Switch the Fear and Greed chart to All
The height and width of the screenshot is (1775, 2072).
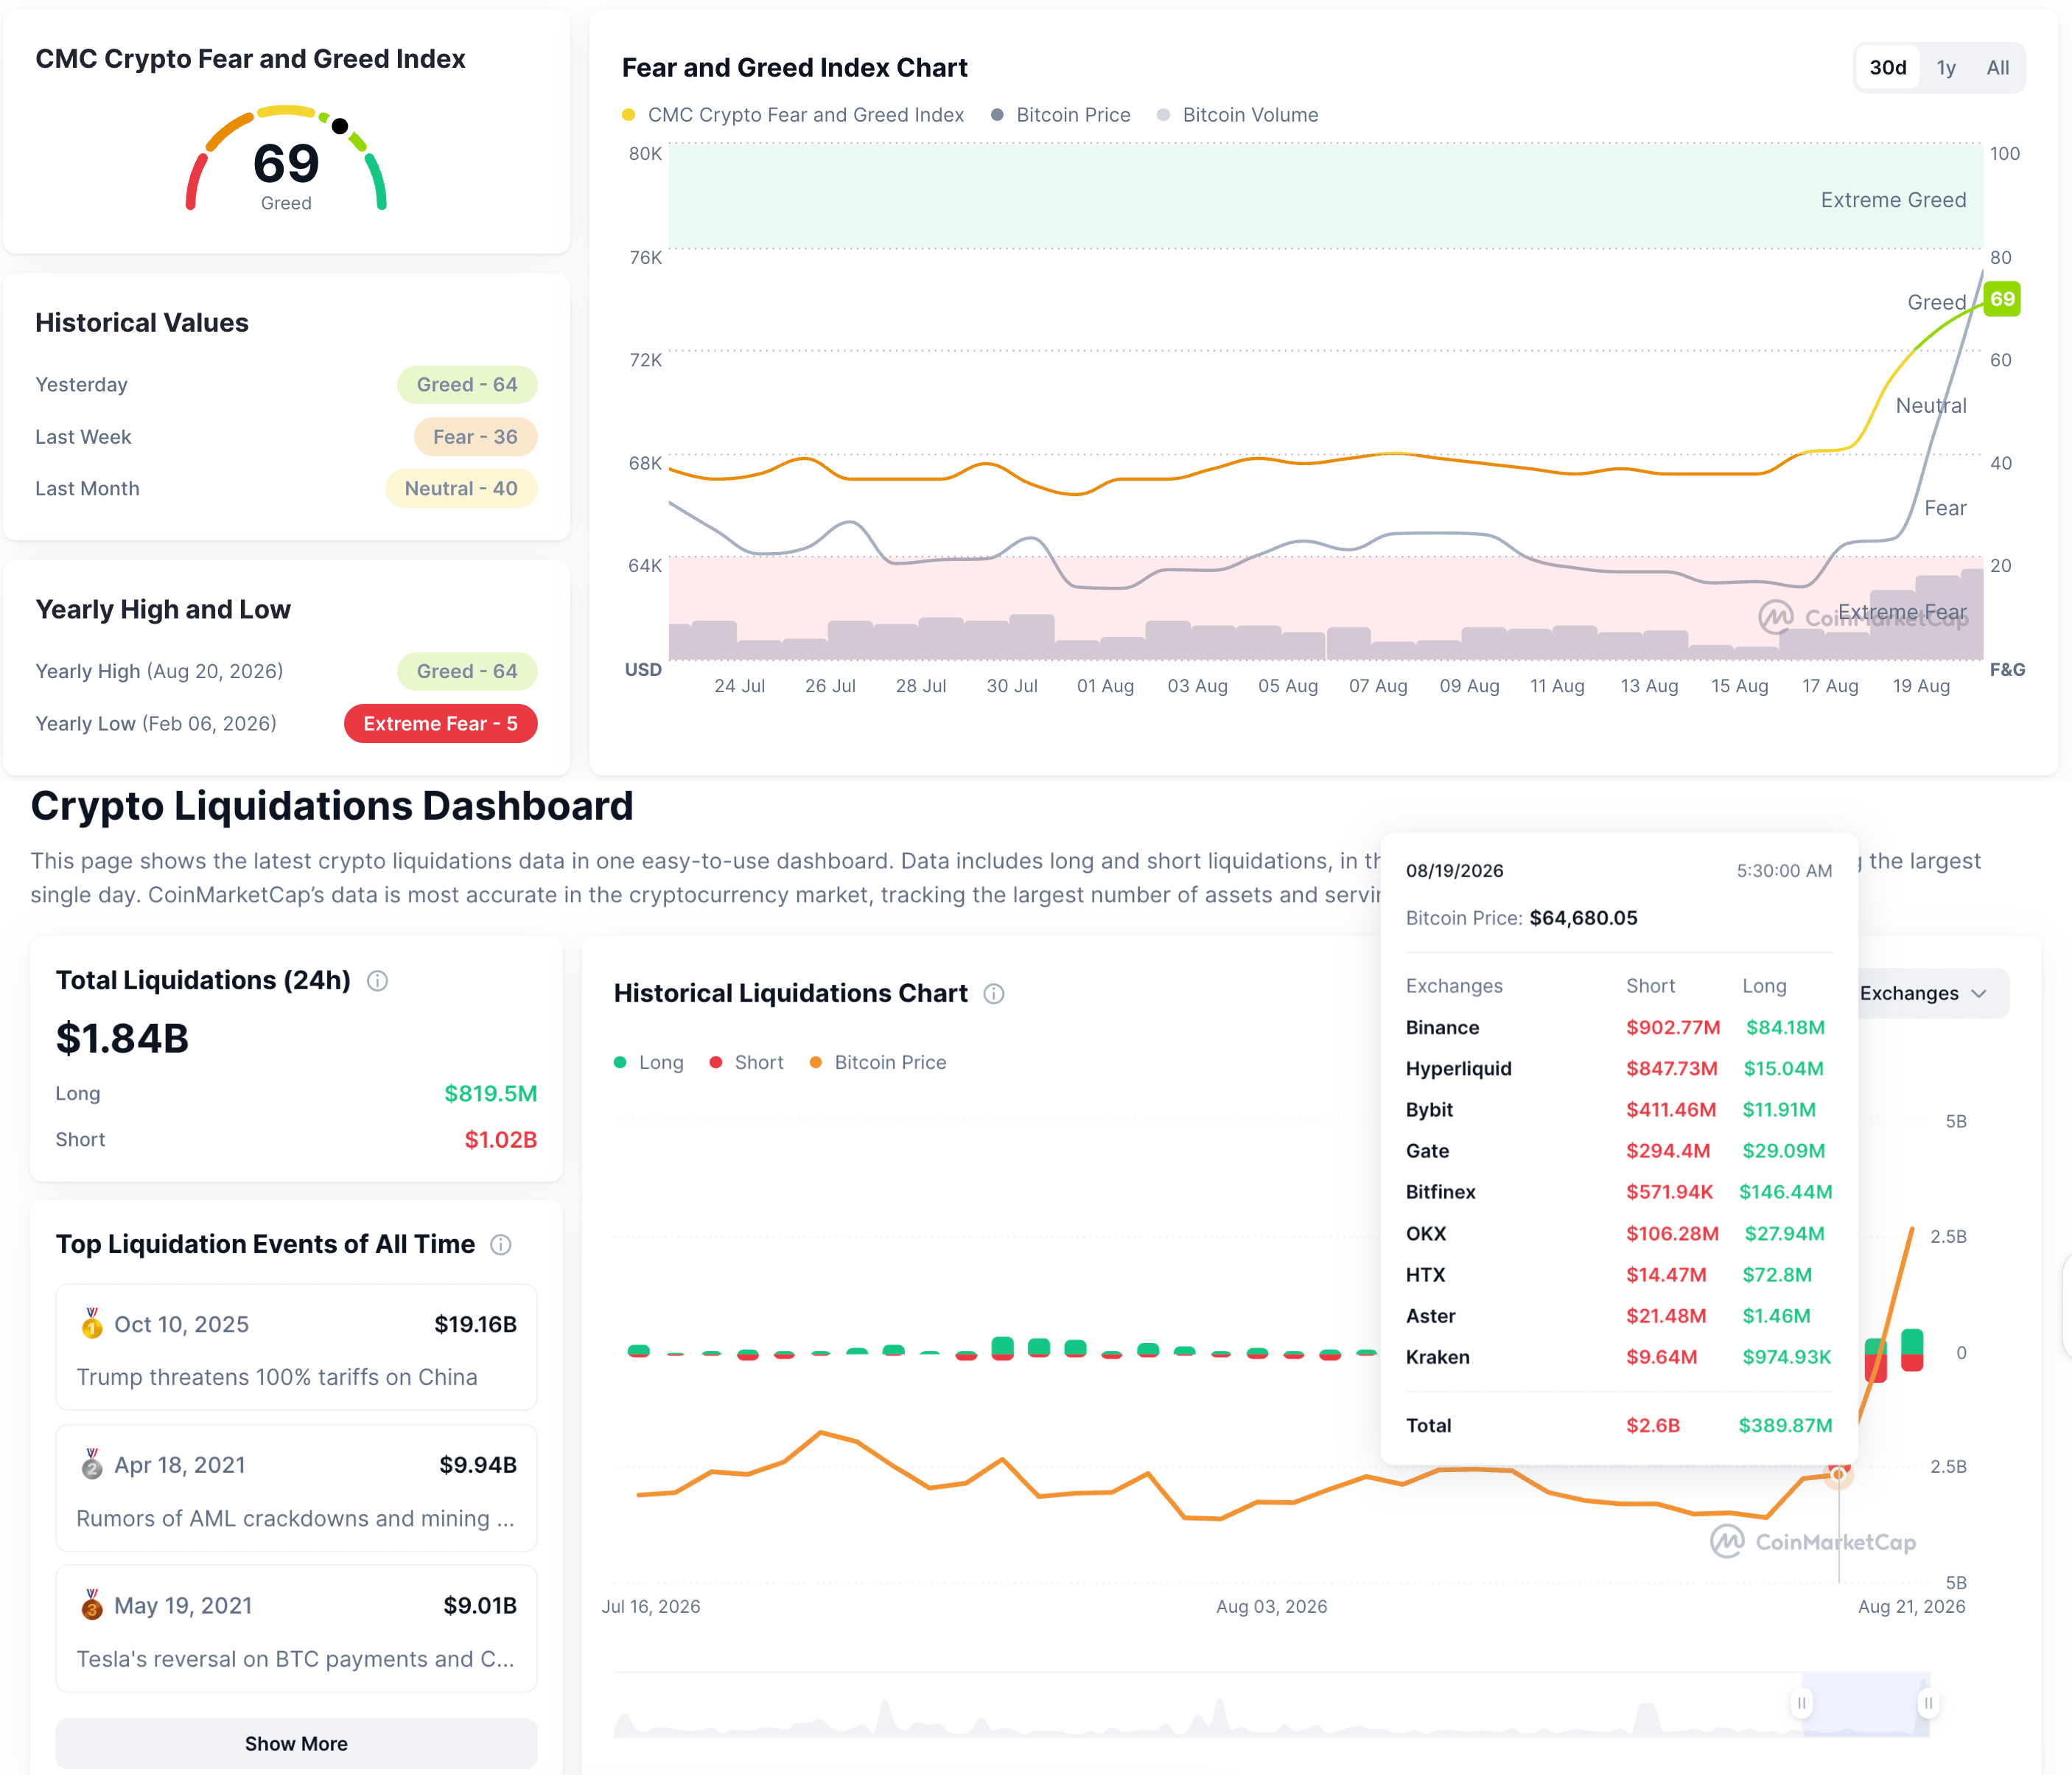(1997, 68)
